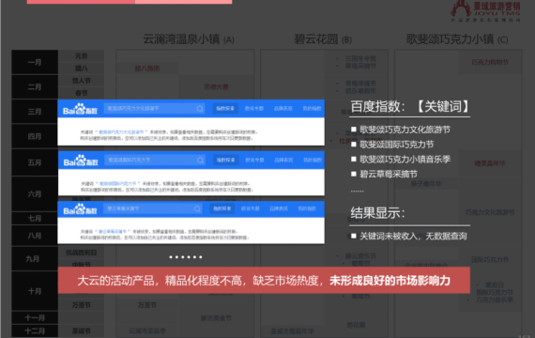Click the blue keyword link 歌斐颂巧克力文化旅游节 in the message

[121, 132]
